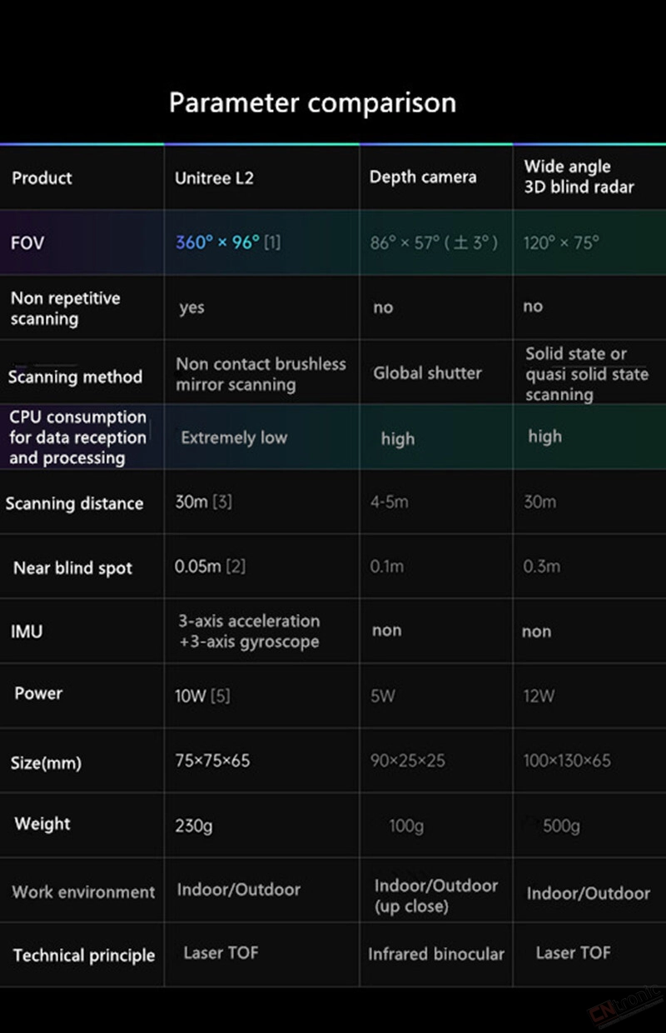Select the FOV row label
Viewport: 666px width, 1033px height.
click(27, 243)
